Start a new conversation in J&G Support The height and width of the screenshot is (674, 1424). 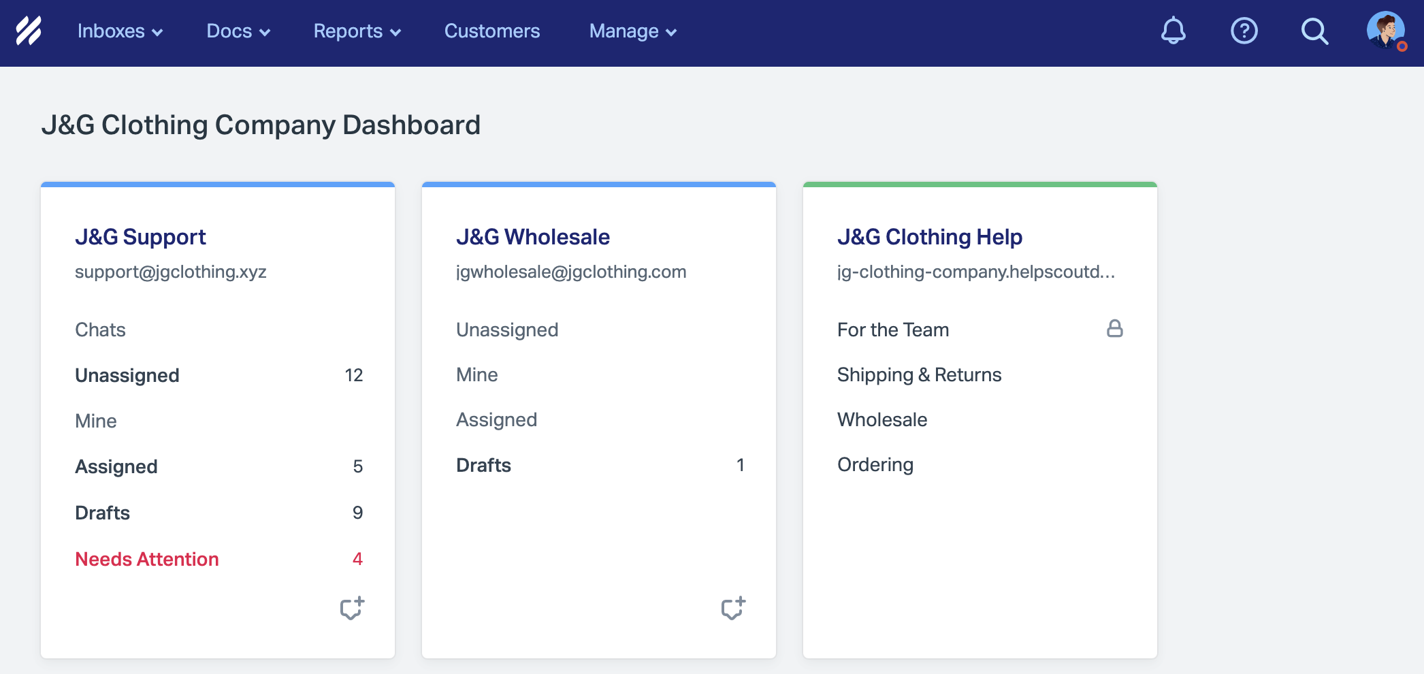pyautogui.click(x=351, y=608)
